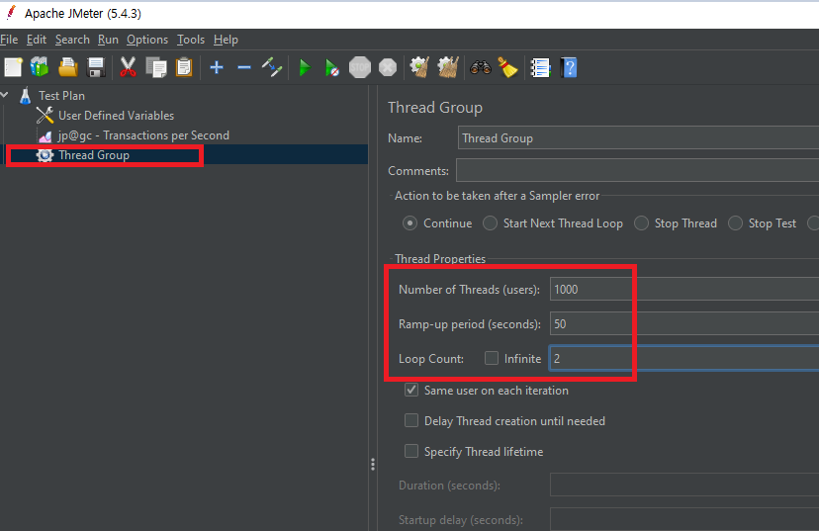Viewport: 819px width, 531px height.
Task: Select the Thread Group tree node
Action: click(x=94, y=155)
